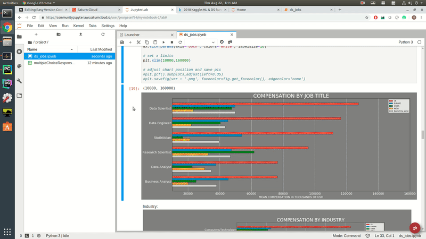Sort files by Name column
The image size is (426, 239).
(x=51, y=49)
